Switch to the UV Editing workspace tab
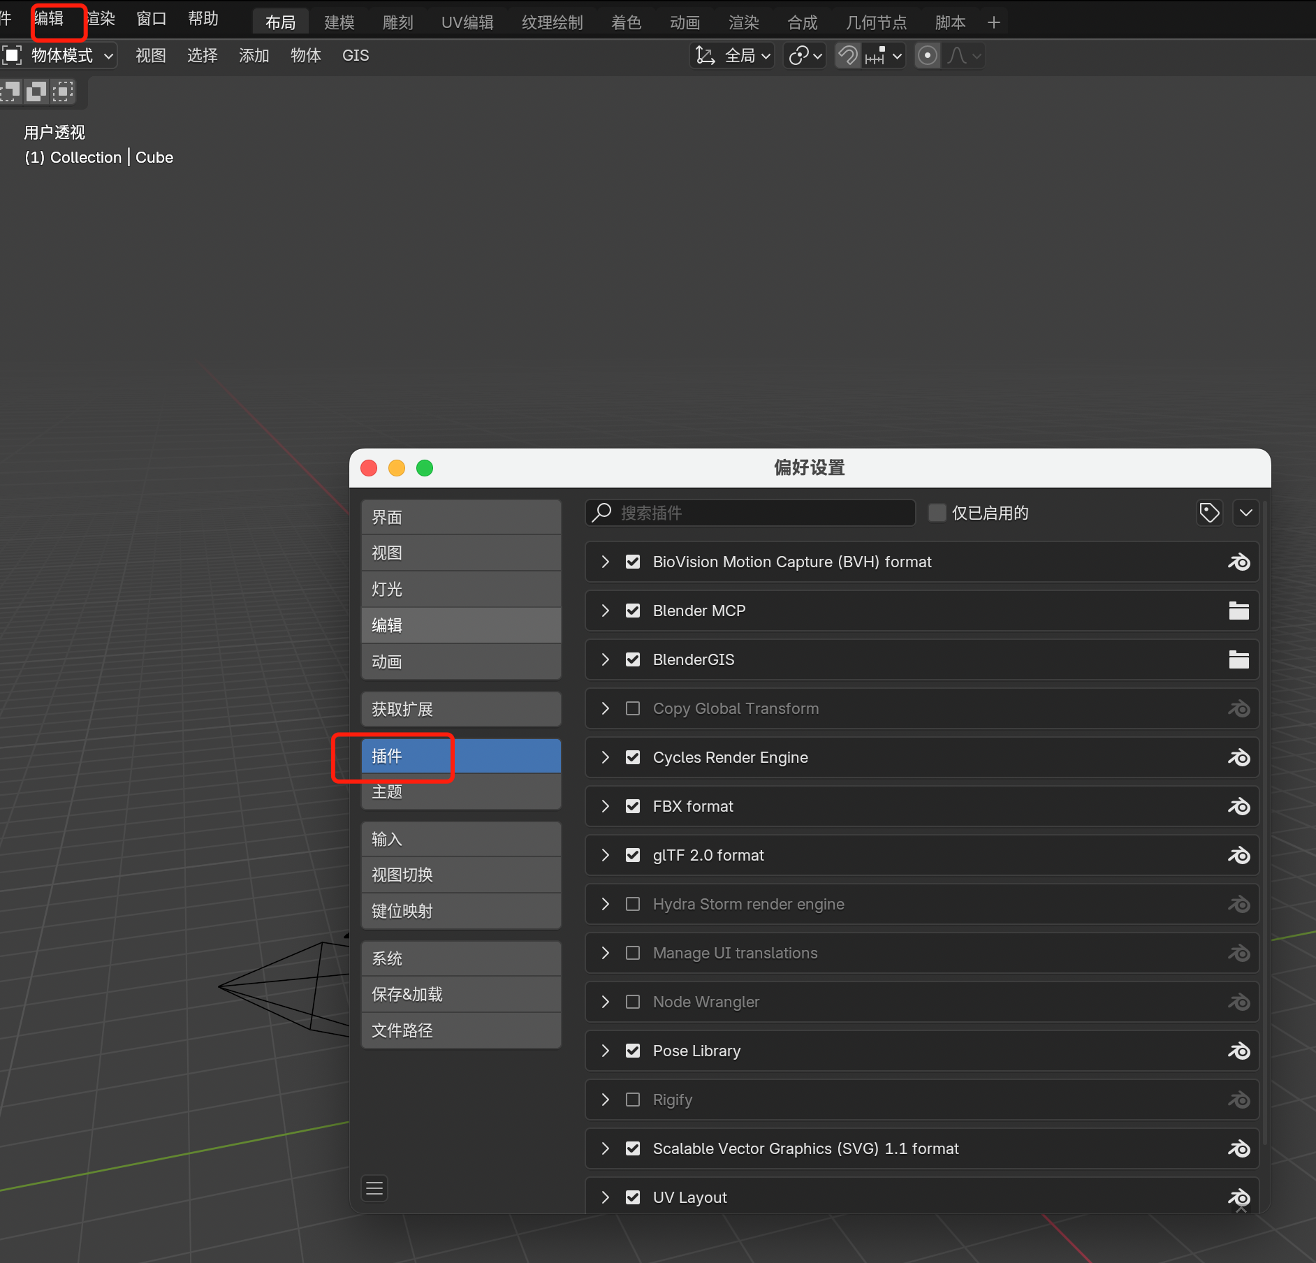Screen dimensions: 1316x1263 [x=467, y=22]
